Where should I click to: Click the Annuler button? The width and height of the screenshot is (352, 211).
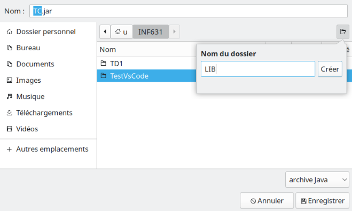(267, 200)
